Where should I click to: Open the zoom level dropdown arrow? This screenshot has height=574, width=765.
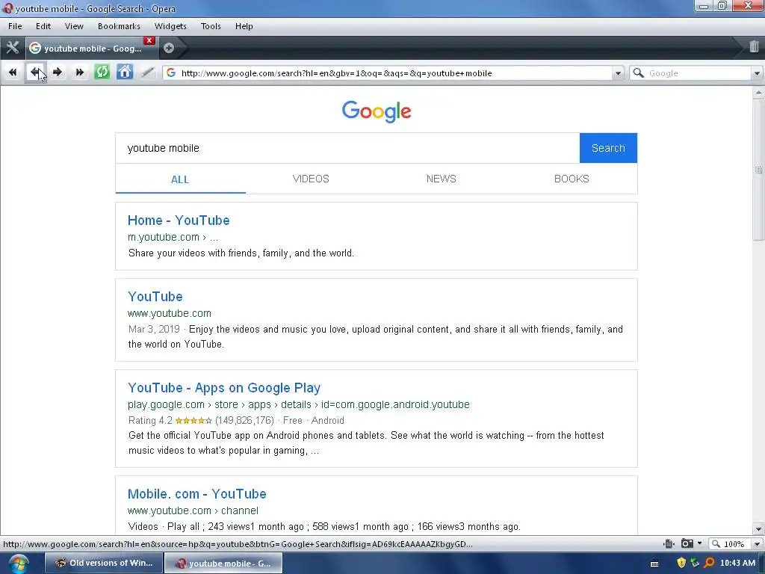pos(757,544)
